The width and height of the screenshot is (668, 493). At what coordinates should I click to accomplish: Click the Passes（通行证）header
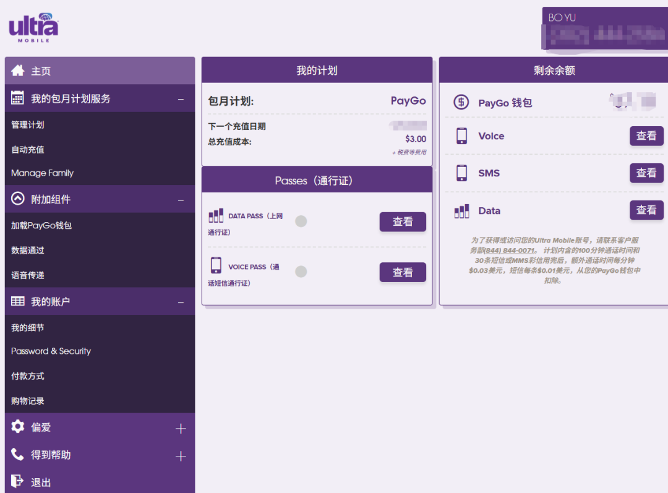(x=317, y=181)
